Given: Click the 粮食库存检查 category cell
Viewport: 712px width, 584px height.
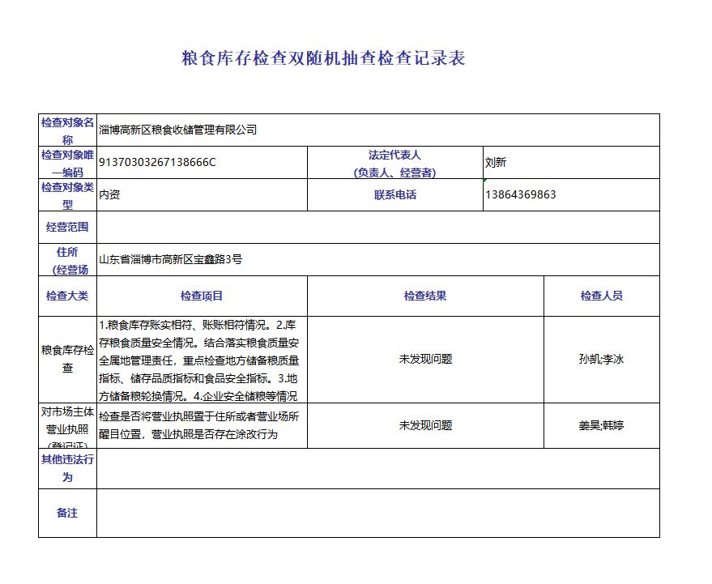Looking at the screenshot, I should (67, 359).
